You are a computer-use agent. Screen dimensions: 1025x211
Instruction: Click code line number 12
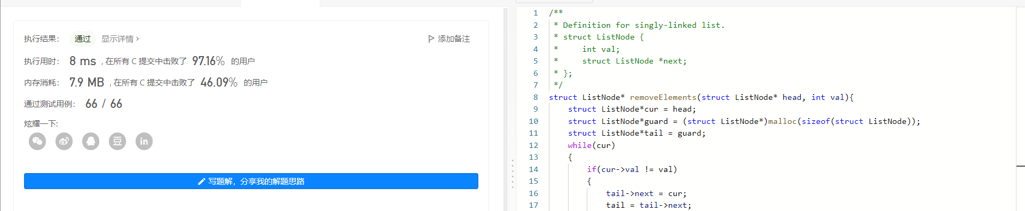pos(533,145)
